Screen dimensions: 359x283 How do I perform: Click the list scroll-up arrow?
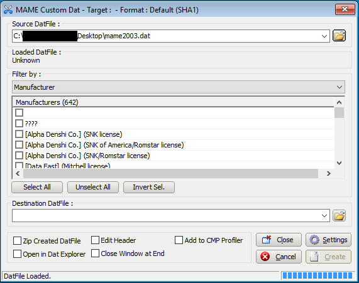(340, 102)
